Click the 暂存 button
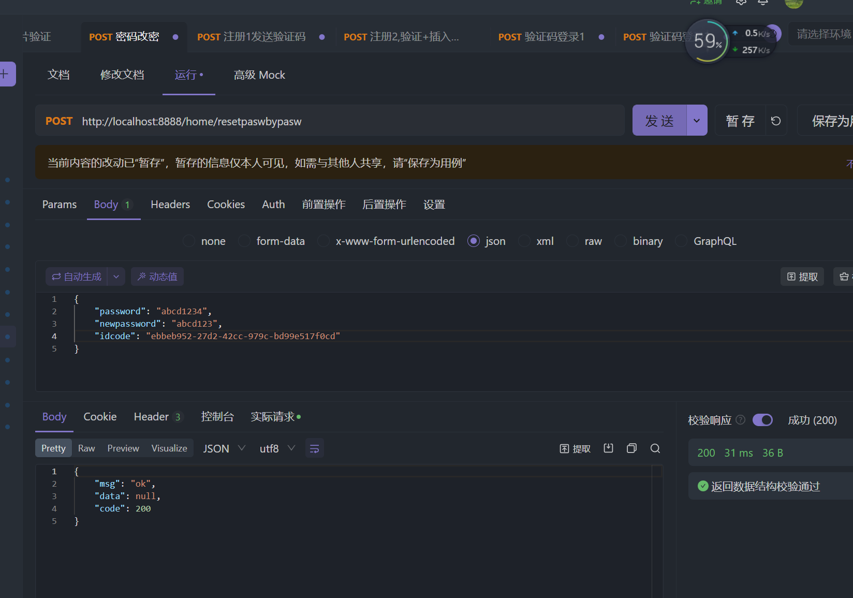This screenshot has width=853, height=598. tap(740, 121)
